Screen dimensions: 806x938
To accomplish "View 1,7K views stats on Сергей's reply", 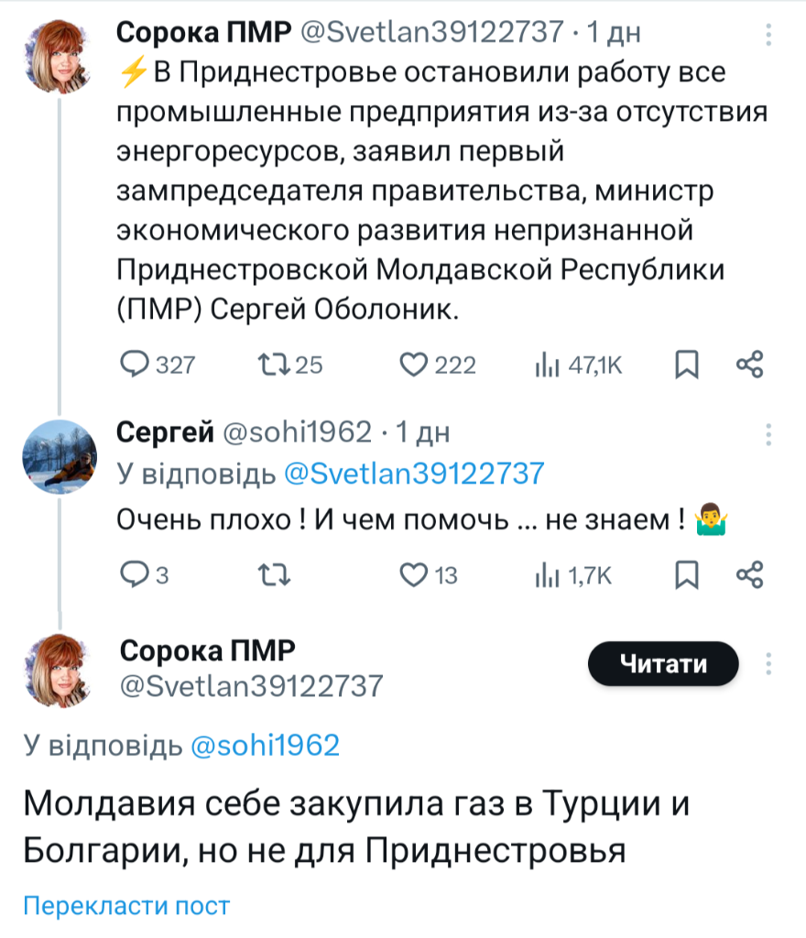I will [547, 575].
